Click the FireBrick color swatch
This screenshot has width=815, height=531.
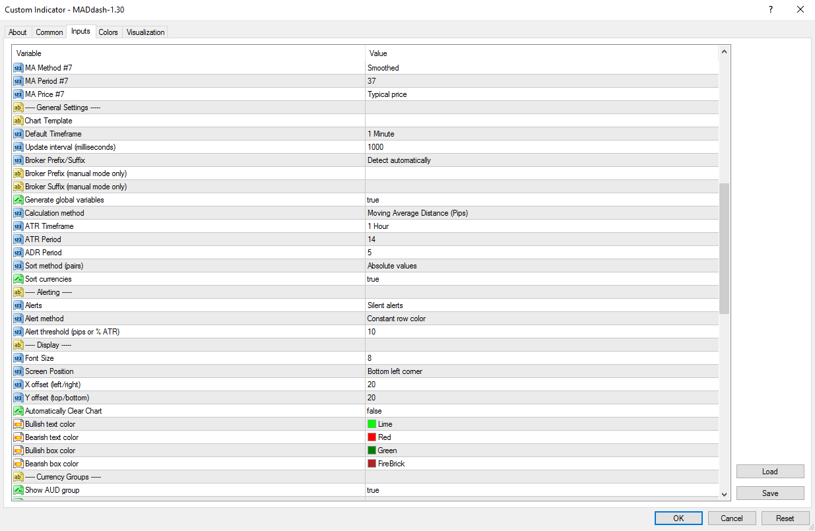[x=372, y=464]
